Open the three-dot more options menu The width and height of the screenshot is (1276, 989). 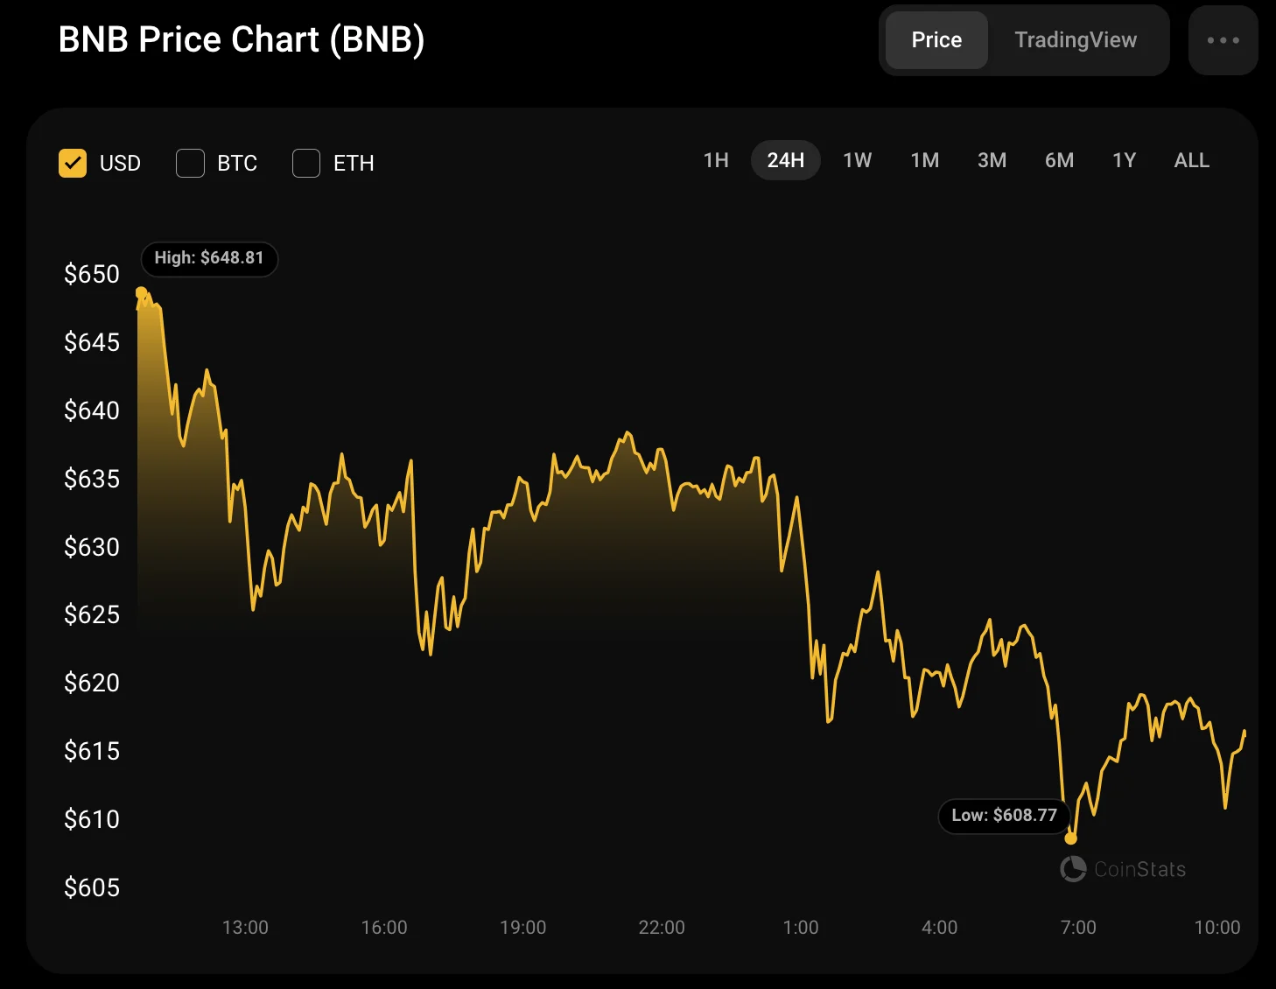(1223, 40)
